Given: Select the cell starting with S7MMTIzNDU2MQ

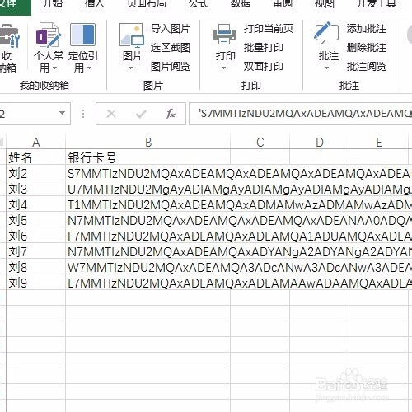Looking at the screenshot, I should (148, 173).
